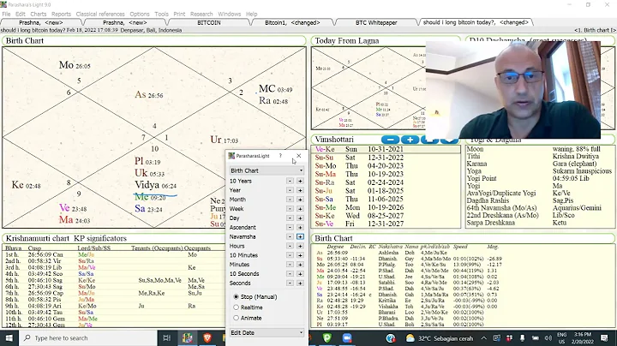Screen dimensions: 617x346
Task: Click the Birth Chart panel title
Action: tap(25, 40)
